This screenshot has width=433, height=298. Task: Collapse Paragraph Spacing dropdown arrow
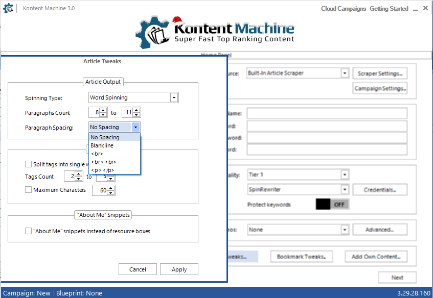(x=135, y=127)
